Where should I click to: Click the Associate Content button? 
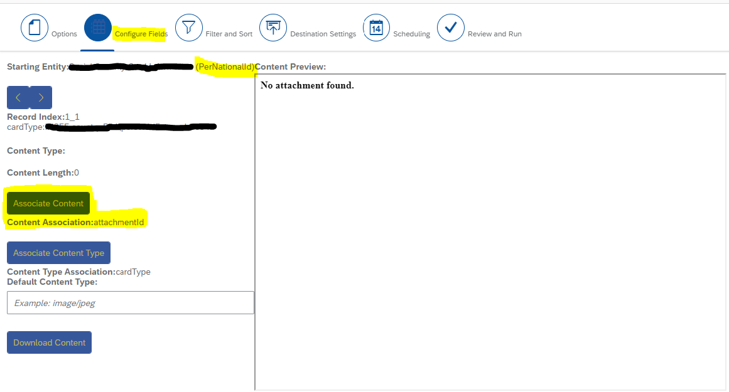tap(48, 203)
